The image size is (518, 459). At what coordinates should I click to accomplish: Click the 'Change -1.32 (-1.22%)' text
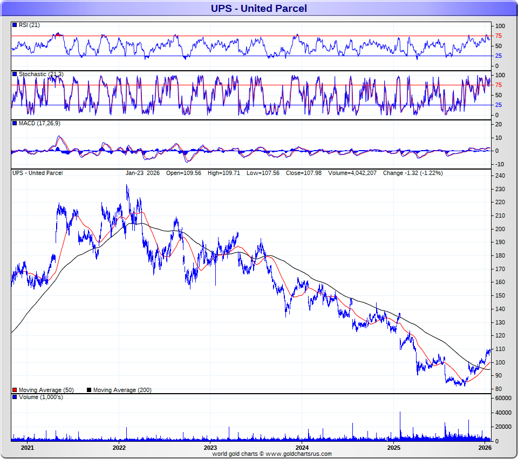[413, 173]
